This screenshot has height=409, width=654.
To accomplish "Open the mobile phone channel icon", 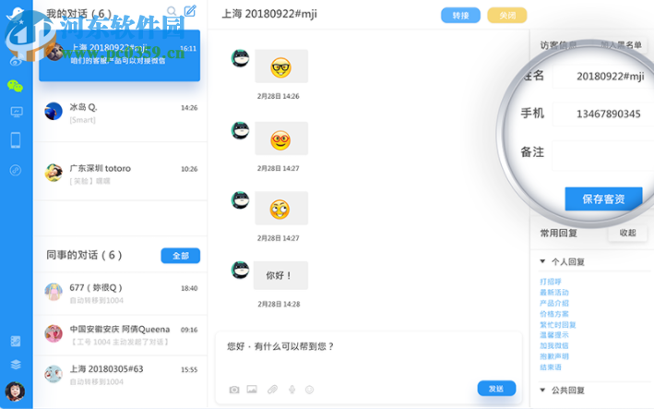I will tap(16, 140).
